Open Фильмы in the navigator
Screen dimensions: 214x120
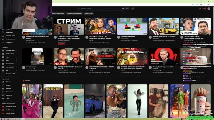(8, 89)
